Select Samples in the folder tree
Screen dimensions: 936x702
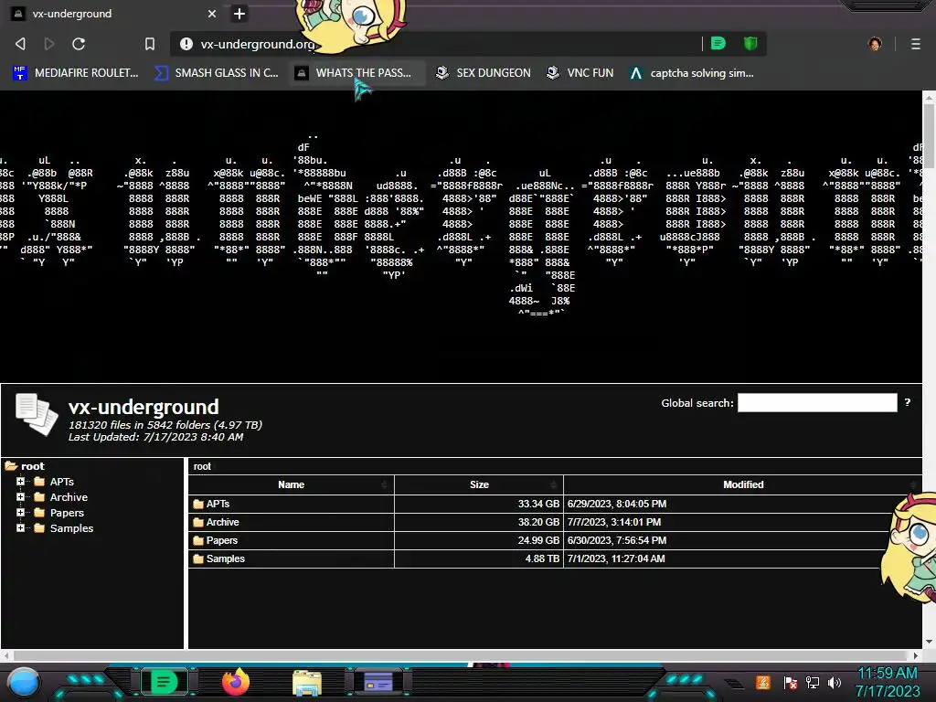pyautogui.click(x=71, y=528)
